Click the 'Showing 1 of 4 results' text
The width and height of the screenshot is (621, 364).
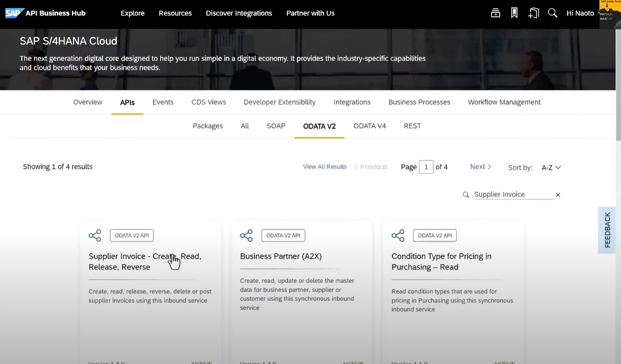click(58, 167)
